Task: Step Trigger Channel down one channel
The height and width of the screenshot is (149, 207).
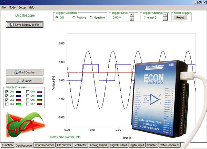Action: (165, 19)
